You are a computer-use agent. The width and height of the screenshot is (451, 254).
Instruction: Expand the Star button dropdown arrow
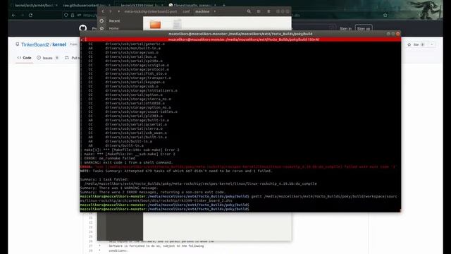431,44
